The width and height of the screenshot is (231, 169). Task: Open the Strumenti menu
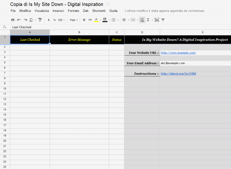[99, 11]
